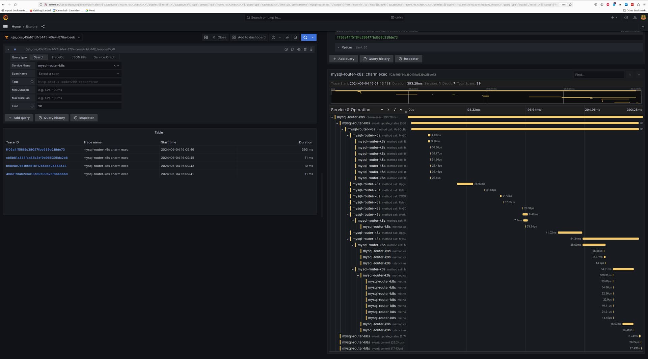Open the sidebar hamburger menu
This screenshot has height=359, width=648.
tap(5, 27)
